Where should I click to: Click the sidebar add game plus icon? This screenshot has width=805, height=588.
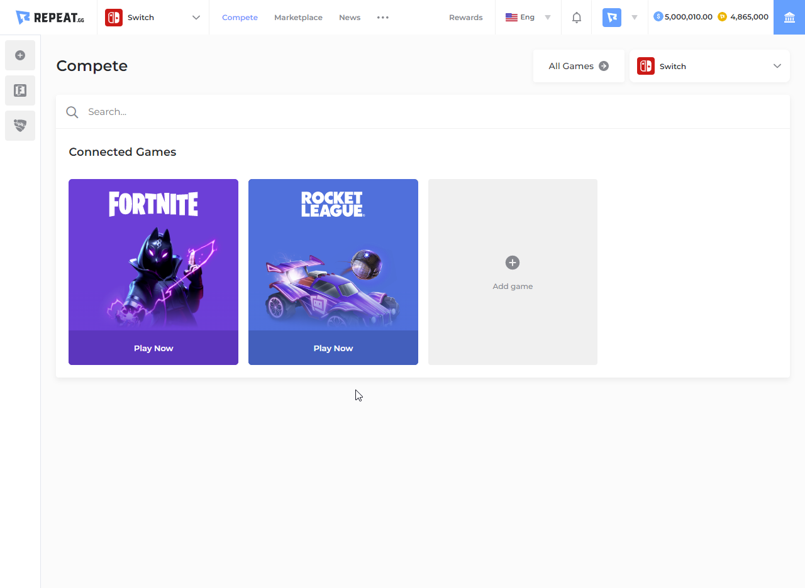click(x=20, y=55)
